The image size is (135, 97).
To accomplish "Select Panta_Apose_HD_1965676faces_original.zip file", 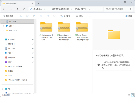I will pos(82,31).
